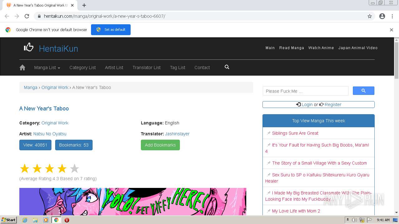Viewport: 399px width, 224px height.
Task: Click the Set as default button
Action: click(111, 30)
